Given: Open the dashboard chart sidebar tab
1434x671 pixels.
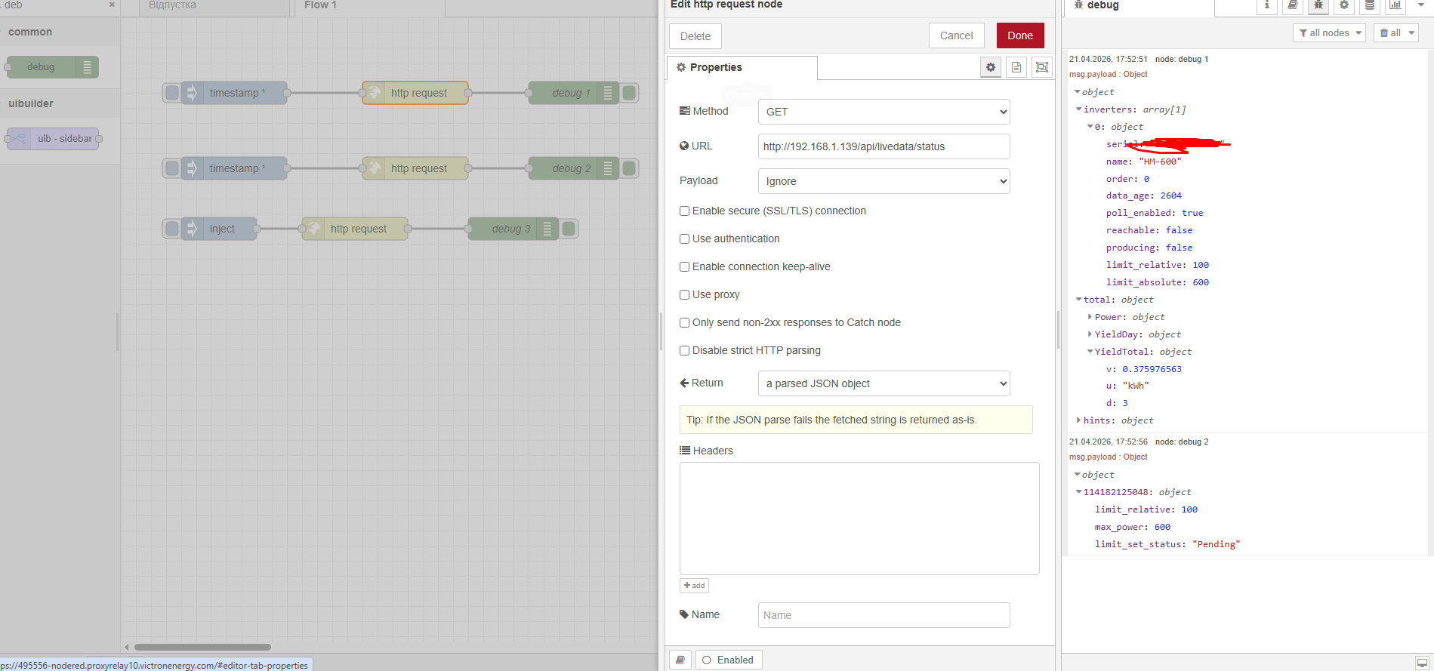Looking at the screenshot, I should click(x=1395, y=6).
